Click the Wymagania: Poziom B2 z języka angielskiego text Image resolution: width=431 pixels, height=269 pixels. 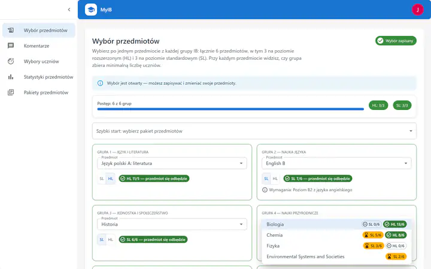[x=310, y=189]
